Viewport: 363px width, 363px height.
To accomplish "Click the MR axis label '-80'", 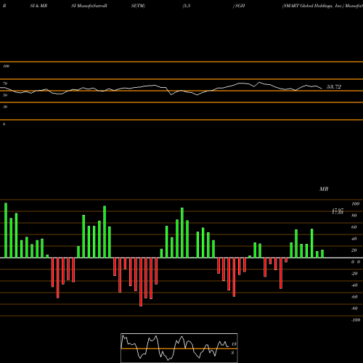I will point(354,309).
